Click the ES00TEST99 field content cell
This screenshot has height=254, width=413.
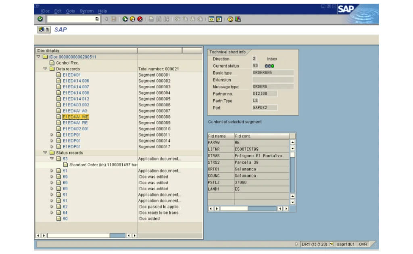[x=262, y=149]
